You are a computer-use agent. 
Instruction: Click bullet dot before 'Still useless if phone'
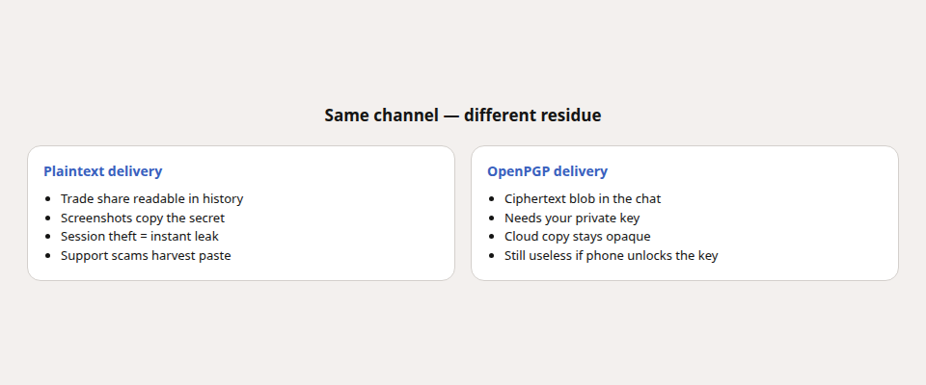(x=492, y=256)
